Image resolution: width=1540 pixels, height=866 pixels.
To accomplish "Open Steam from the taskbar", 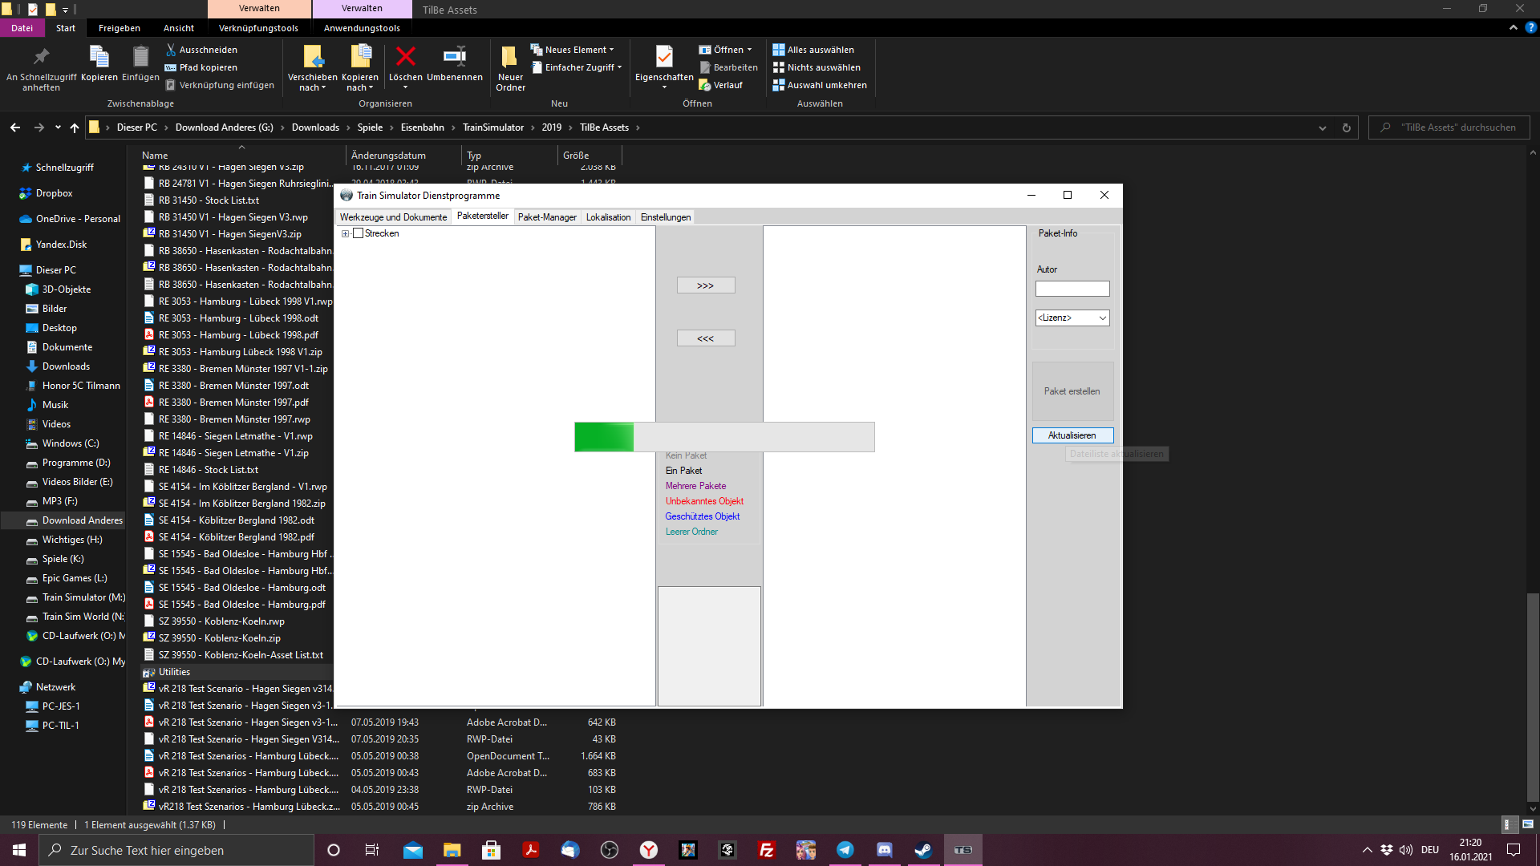I will tap(923, 850).
